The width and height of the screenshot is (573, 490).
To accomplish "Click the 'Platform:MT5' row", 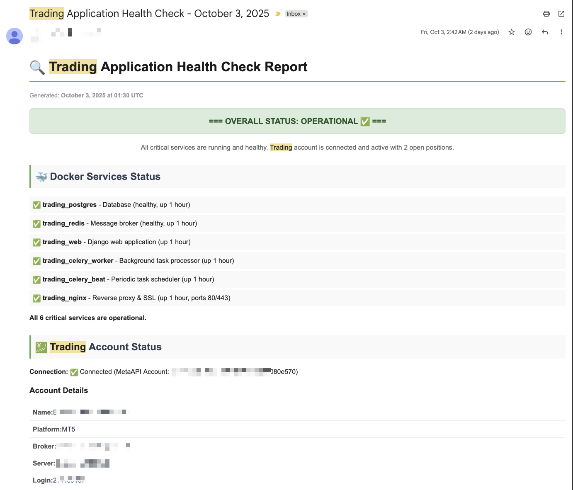I will [x=297, y=429].
